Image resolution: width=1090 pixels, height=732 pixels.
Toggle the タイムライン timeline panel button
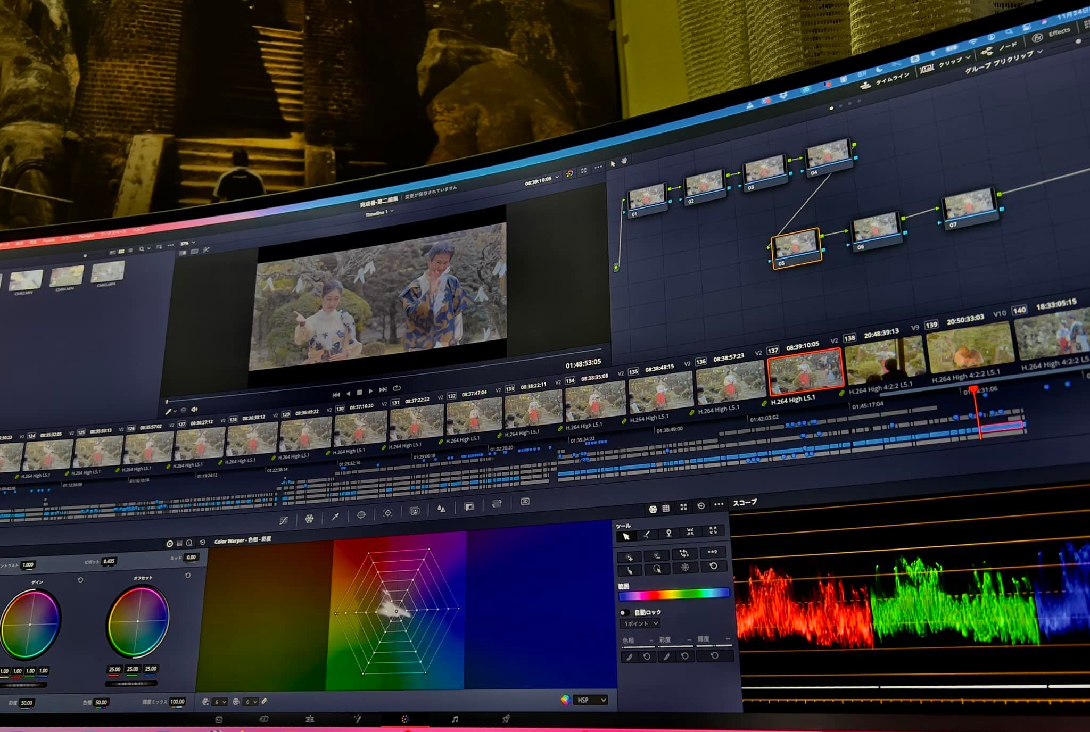885,81
